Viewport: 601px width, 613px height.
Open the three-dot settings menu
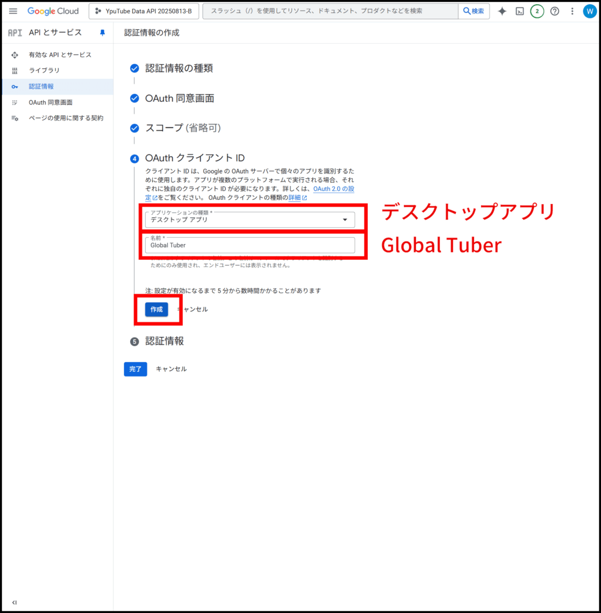point(572,11)
